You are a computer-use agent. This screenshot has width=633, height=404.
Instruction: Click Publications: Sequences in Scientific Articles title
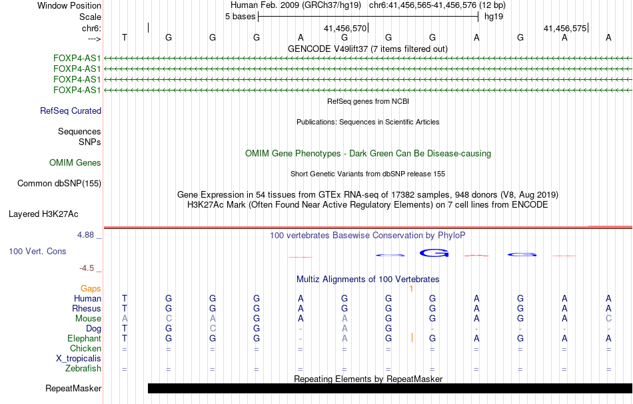point(368,122)
